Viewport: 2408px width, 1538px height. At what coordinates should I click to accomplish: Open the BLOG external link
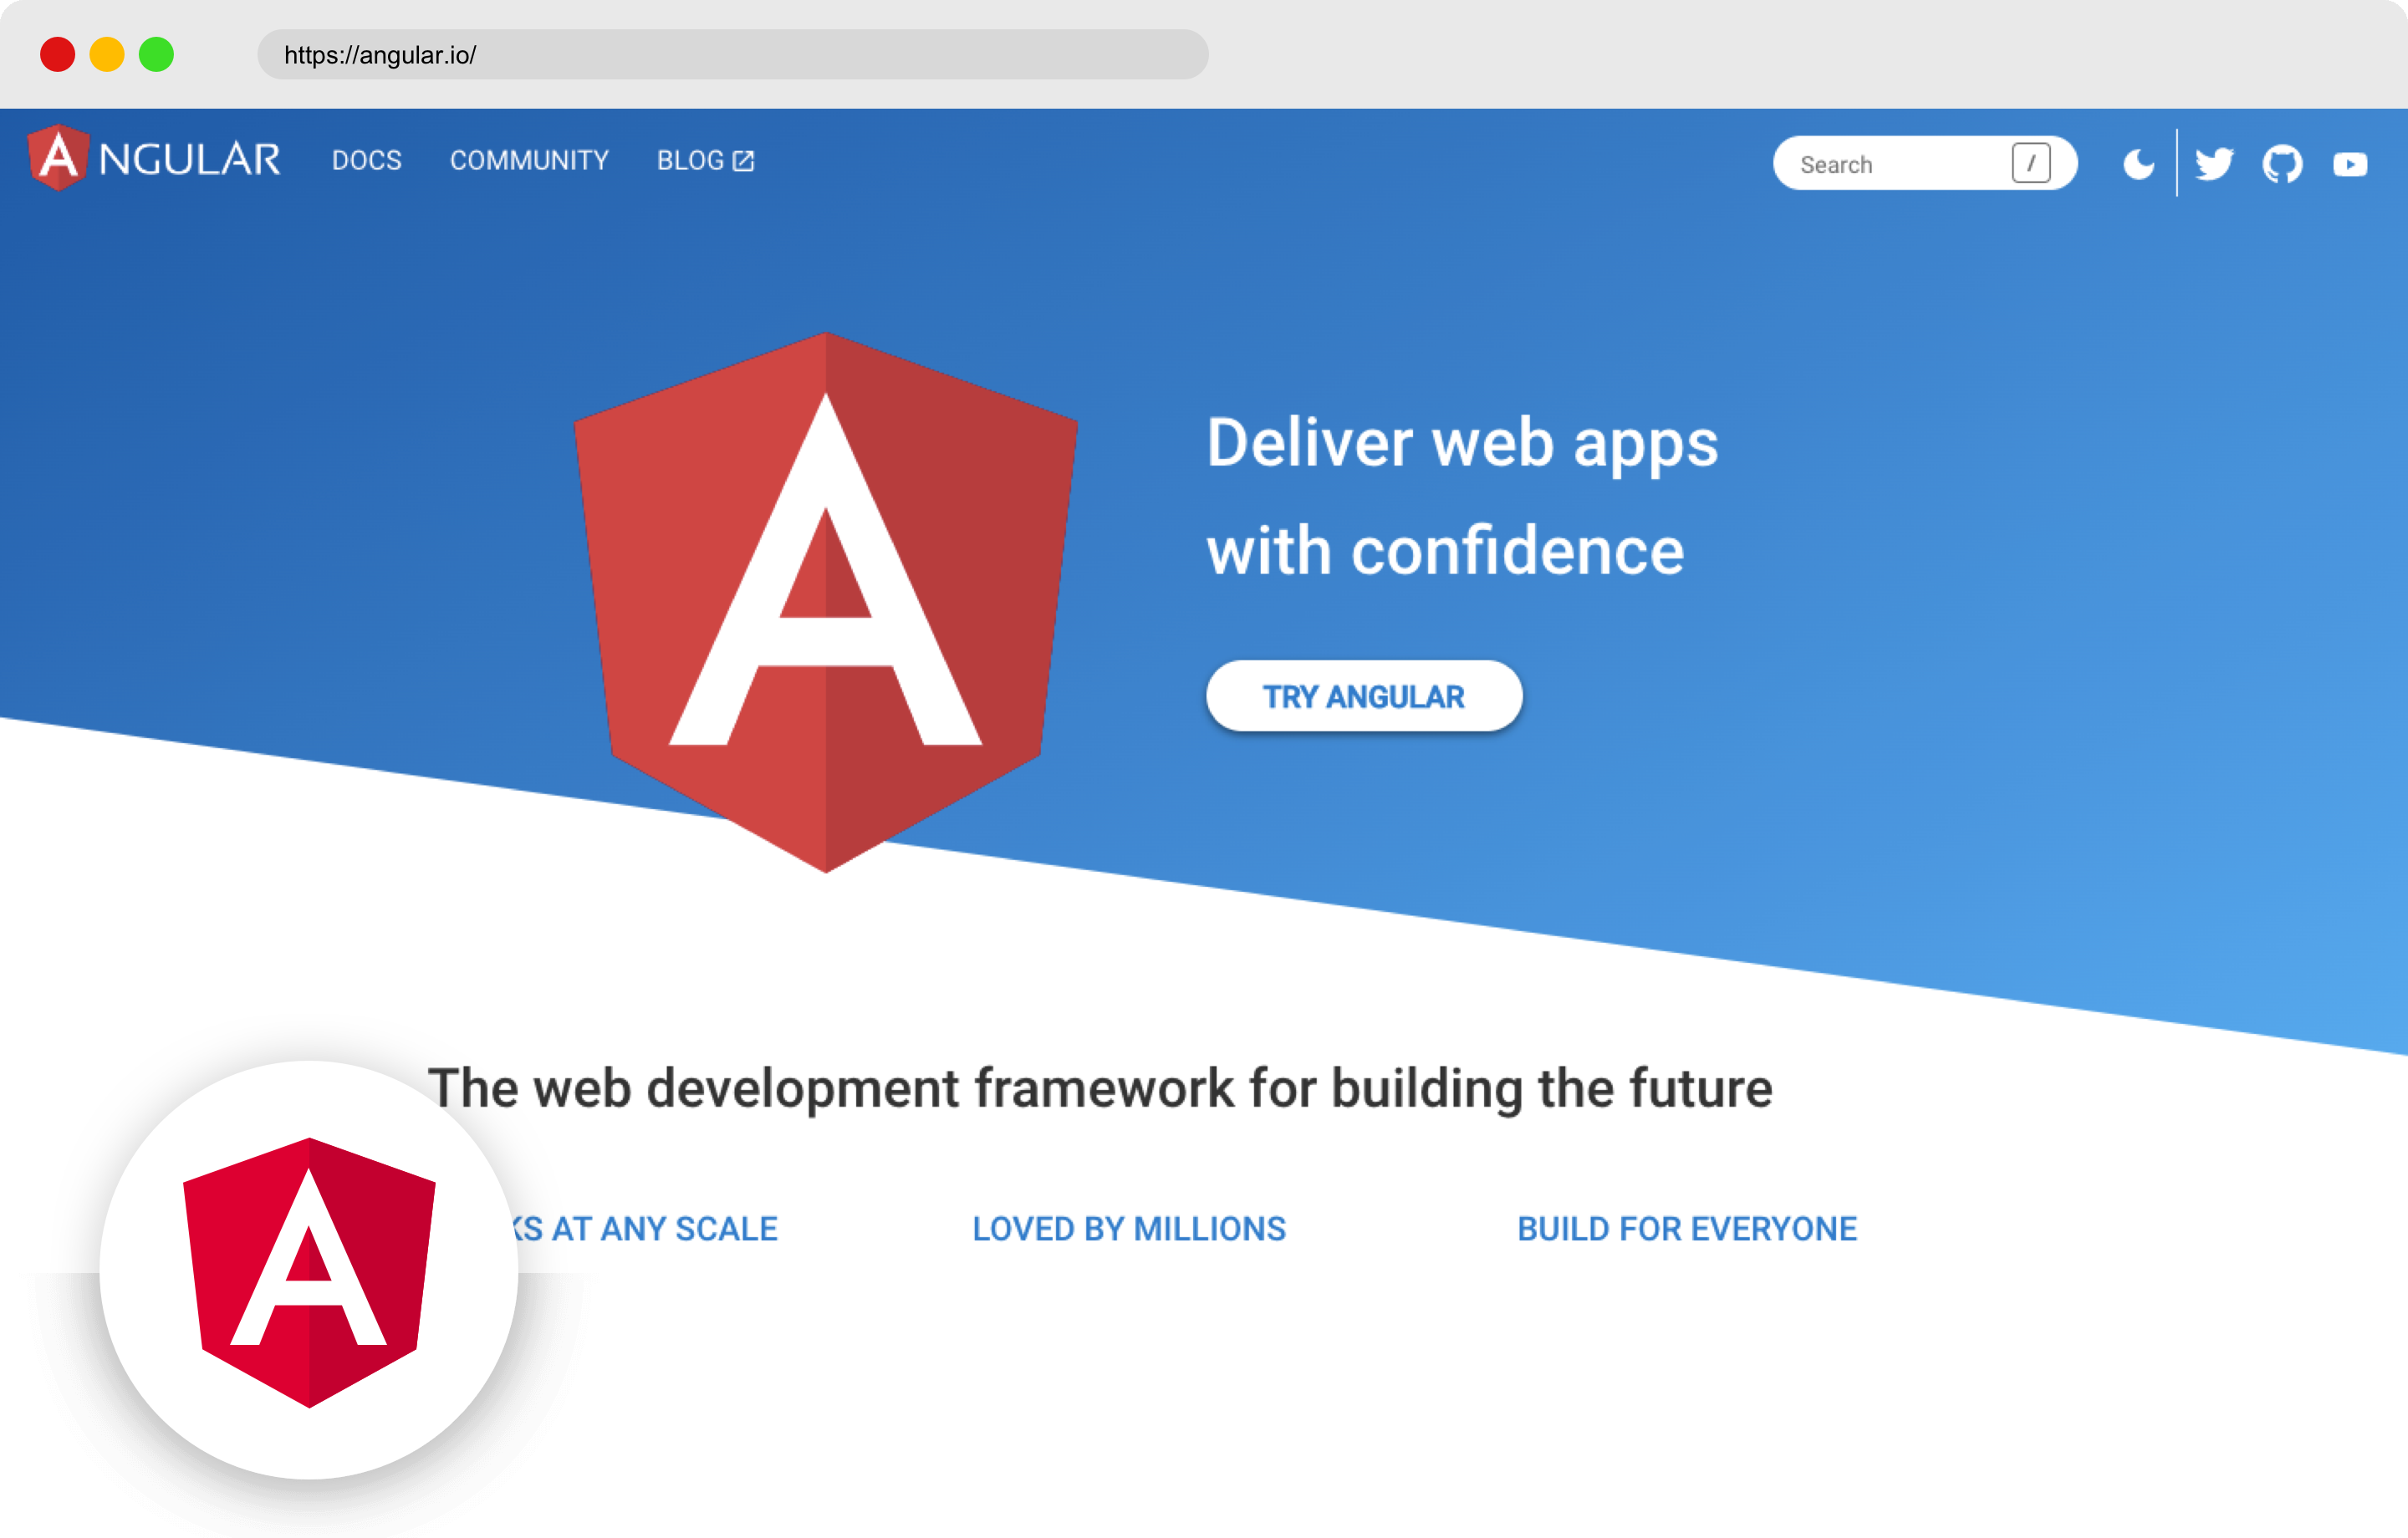(705, 160)
